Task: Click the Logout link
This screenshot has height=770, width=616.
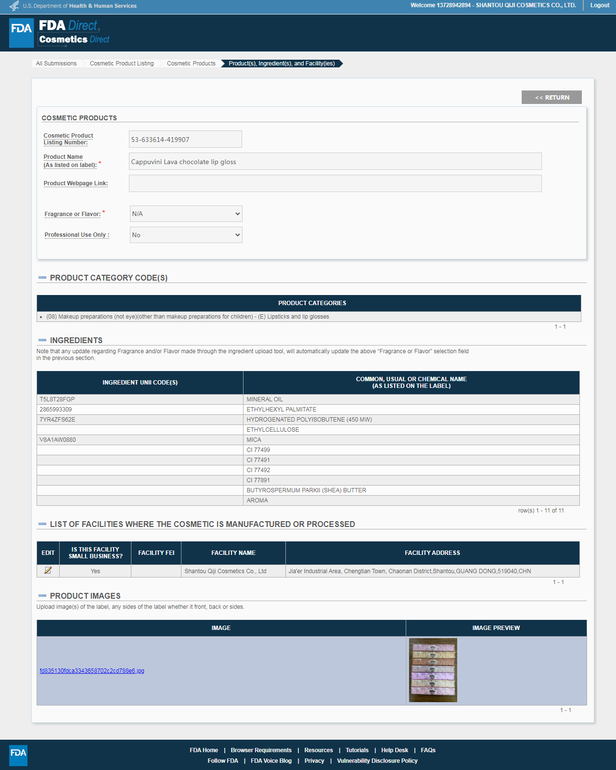Action: 600,5
